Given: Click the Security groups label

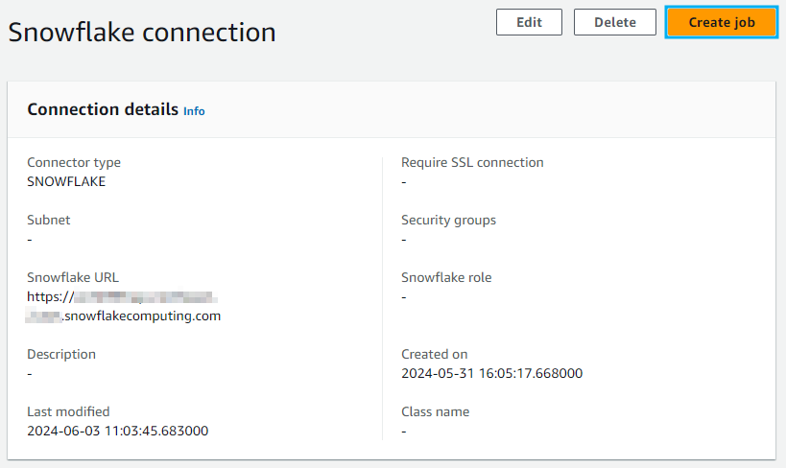Looking at the screenshot, I should click(x=448, y=220).
